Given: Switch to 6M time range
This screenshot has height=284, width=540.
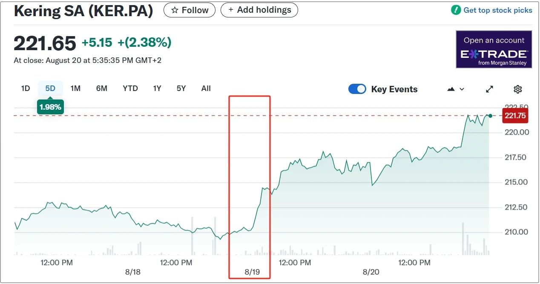Looking at the screenshot, I should click(101, 88).
